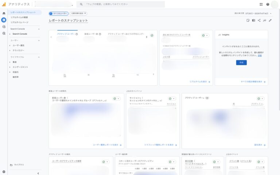Click the help question mark icon

click(x=268, y=4)
